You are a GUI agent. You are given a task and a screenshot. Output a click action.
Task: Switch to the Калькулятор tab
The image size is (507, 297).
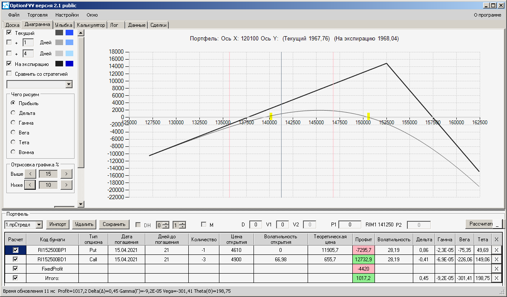(x=91, y=25)
